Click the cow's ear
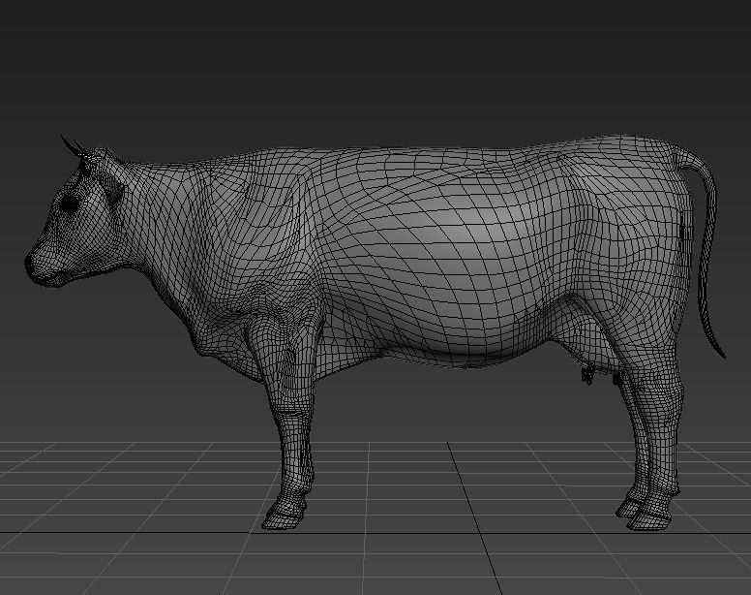 point(113,189)
